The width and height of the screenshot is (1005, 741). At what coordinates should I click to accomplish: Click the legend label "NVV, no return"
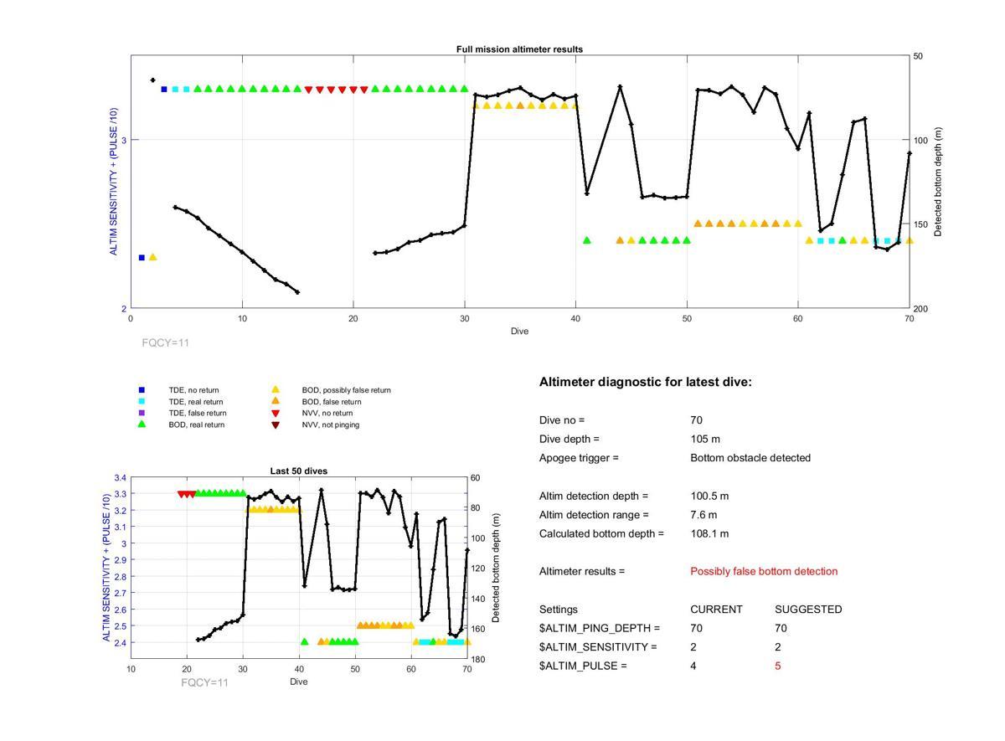(x=327, y=413)
